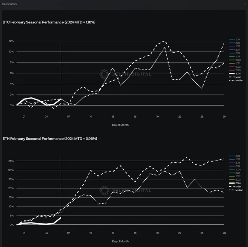Click Day of Month label under BTC chart
Viewport: 248px width, 247px height.
tap(120, 125)
